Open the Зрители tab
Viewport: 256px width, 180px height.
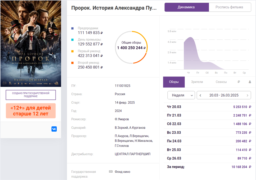[197, 82]
